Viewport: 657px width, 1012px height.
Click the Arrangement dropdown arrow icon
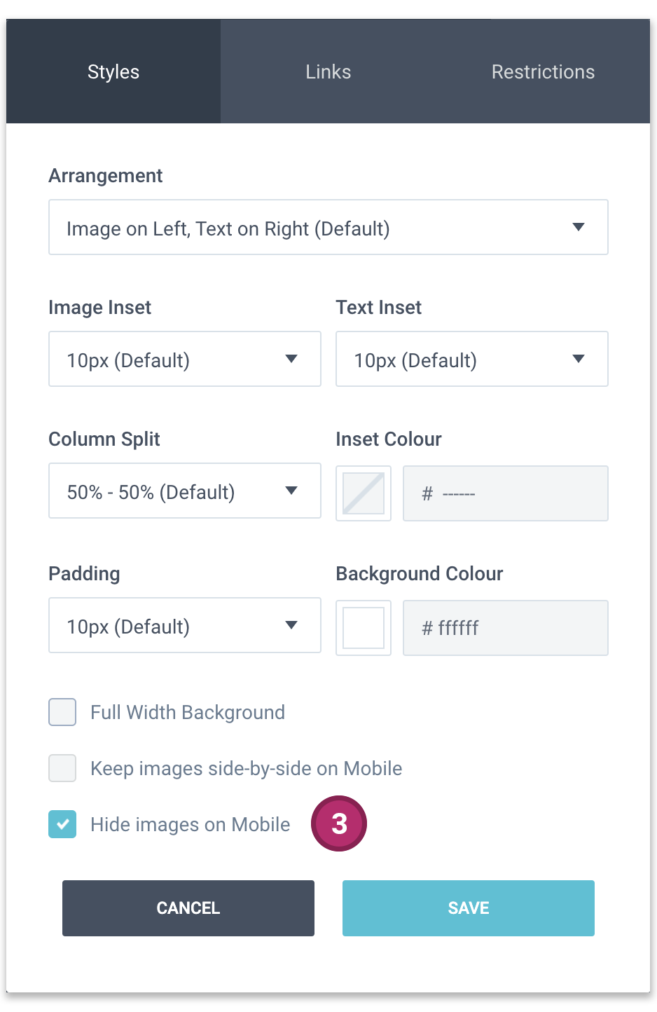tap(579, 227)
